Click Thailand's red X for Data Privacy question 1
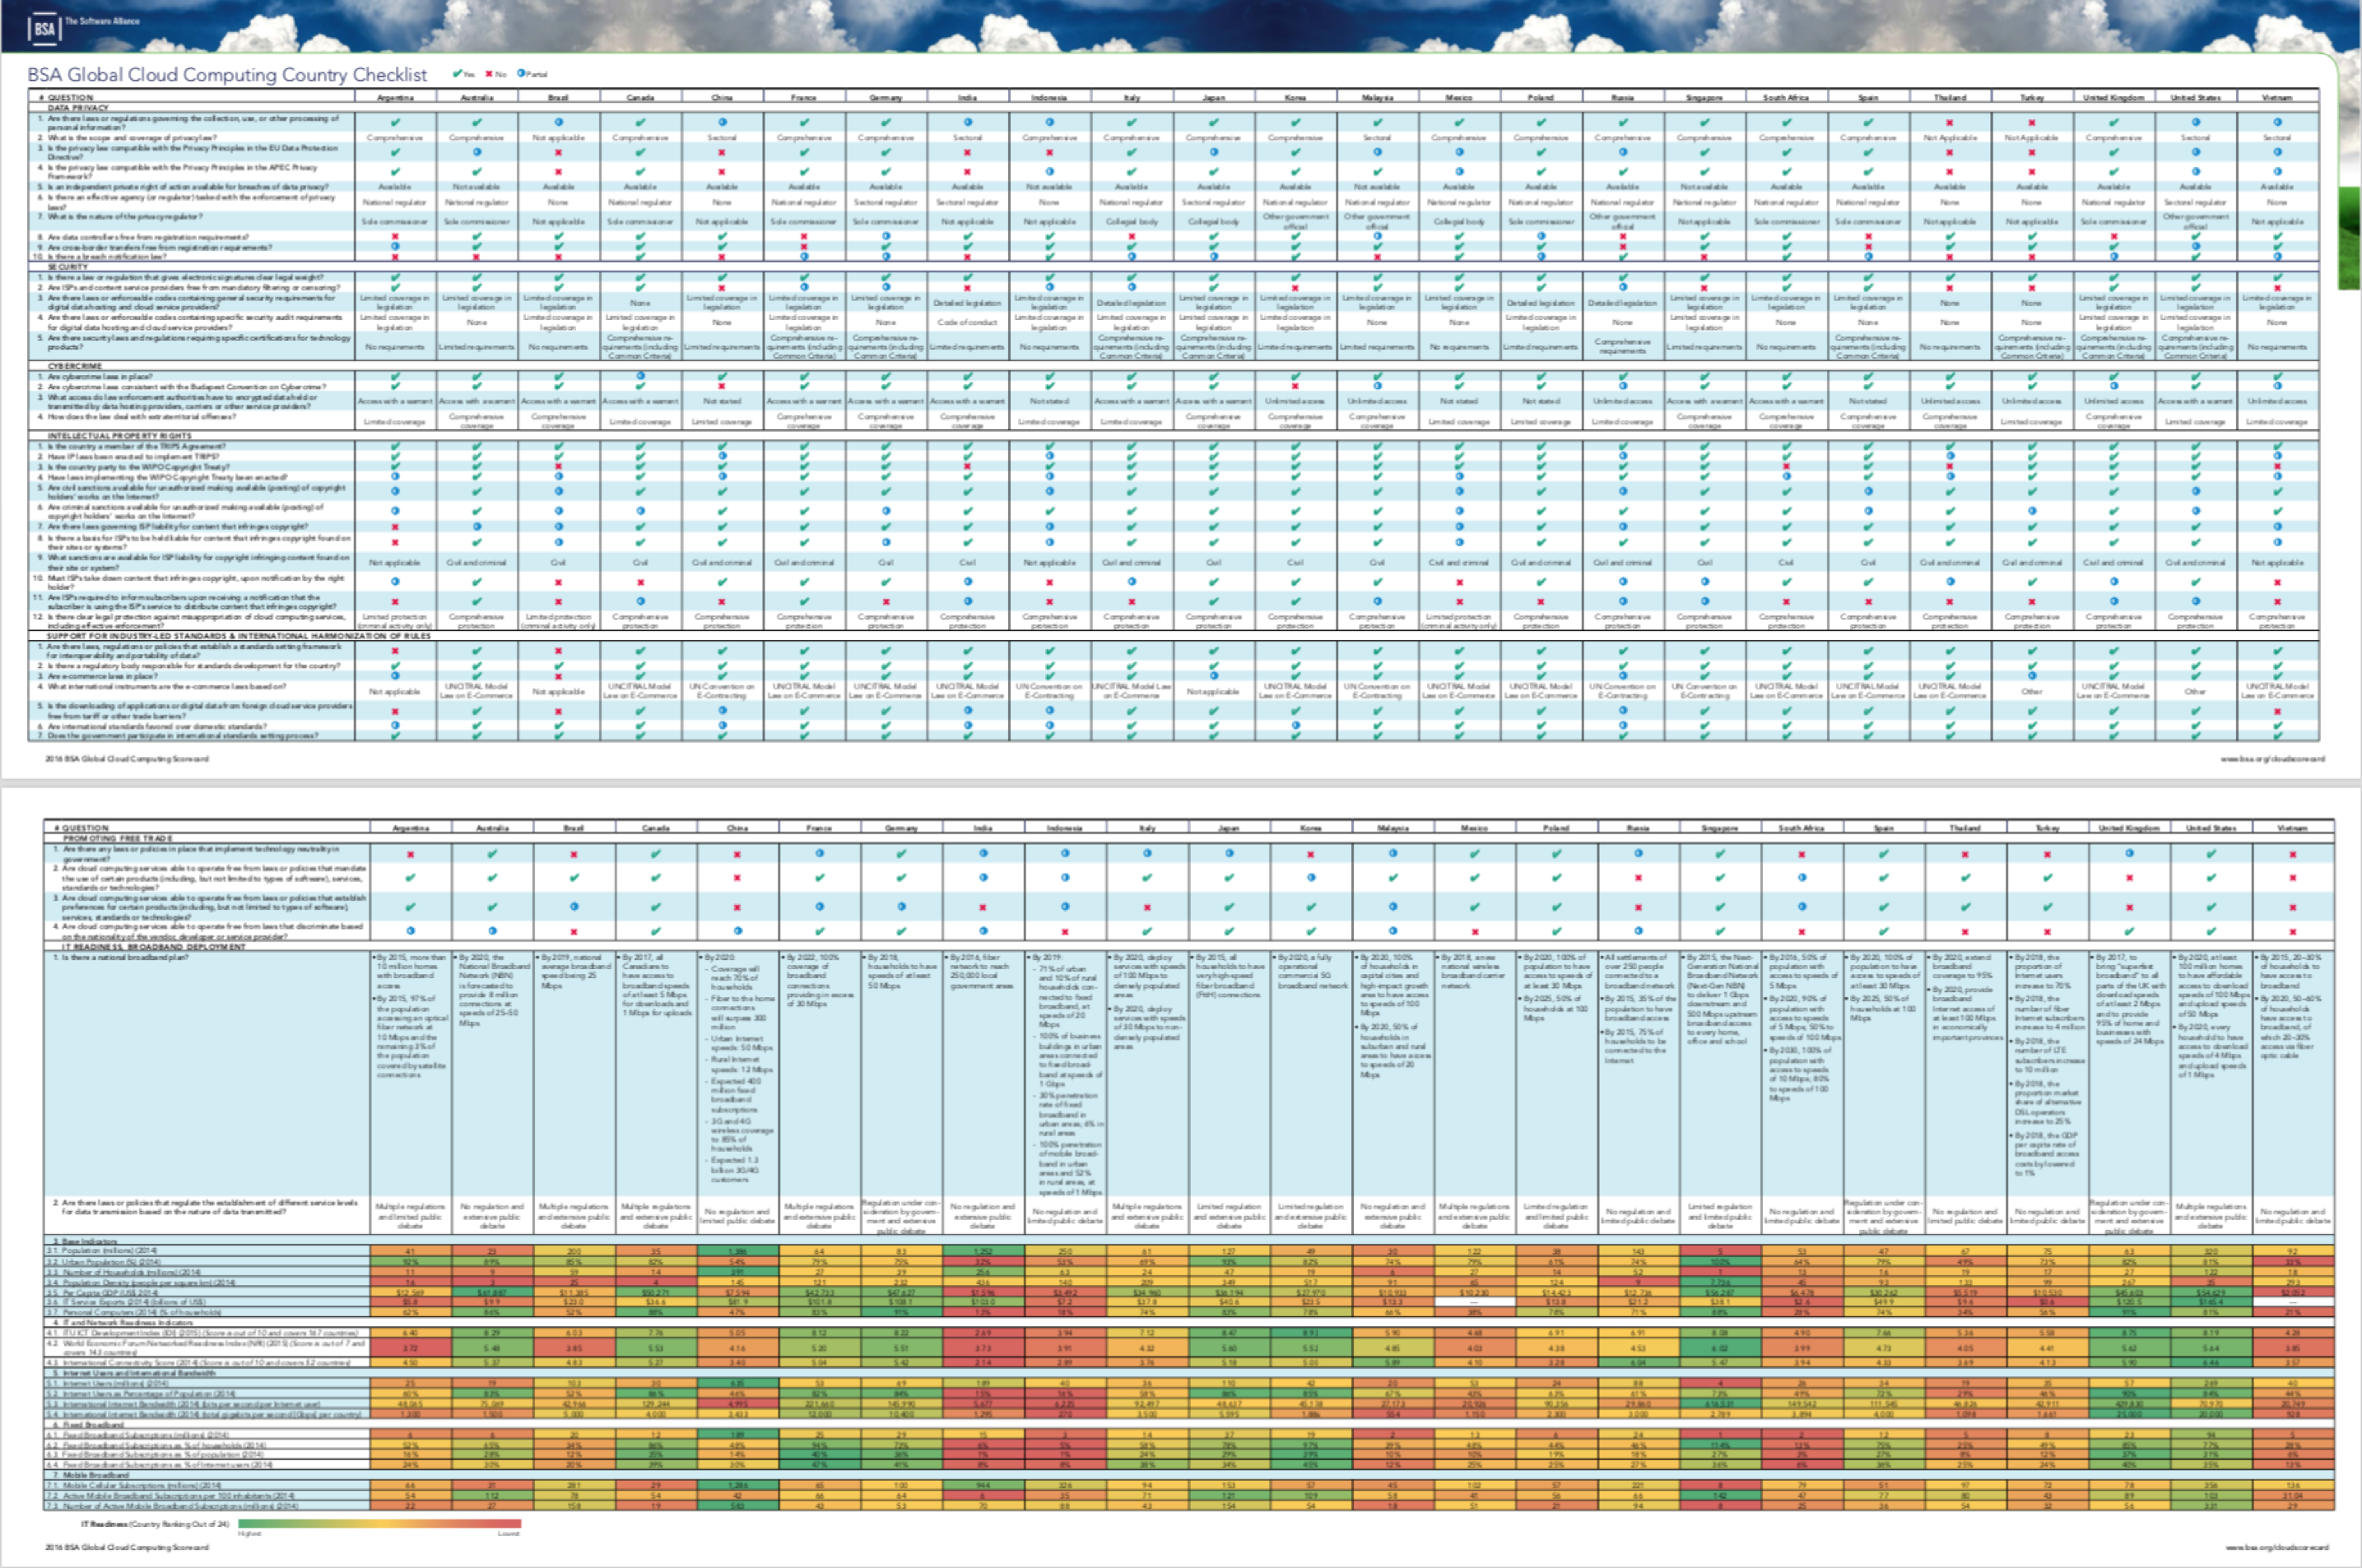 [1950, 122]
